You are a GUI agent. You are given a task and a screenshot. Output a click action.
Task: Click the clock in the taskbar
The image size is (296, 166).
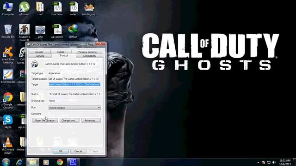point(285,162)
